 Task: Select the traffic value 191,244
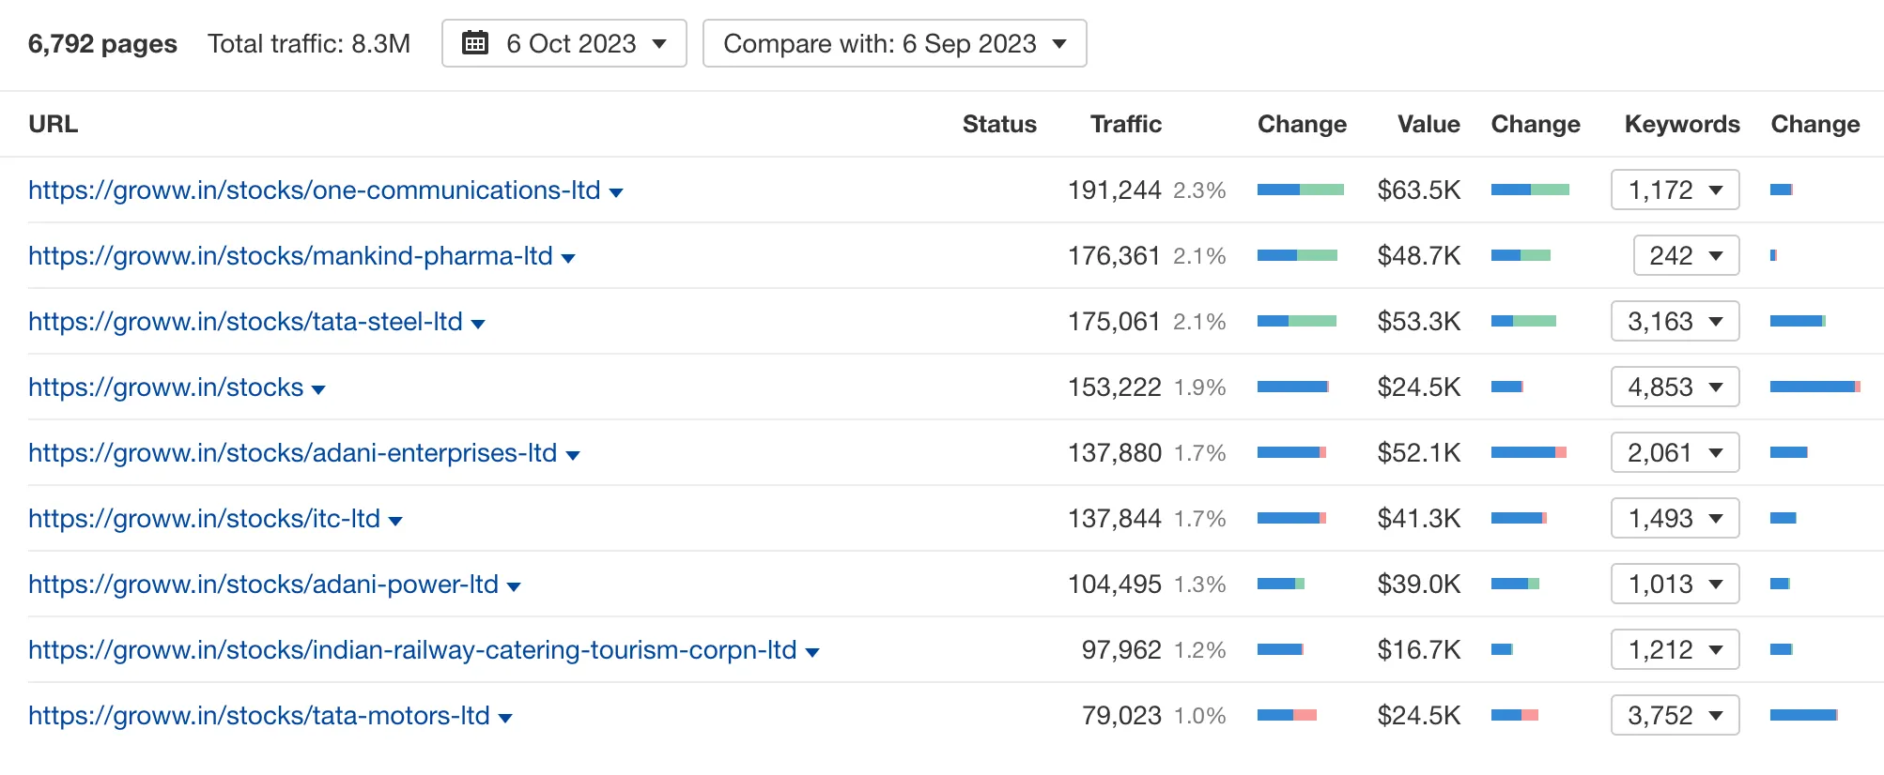[1115, 190]
